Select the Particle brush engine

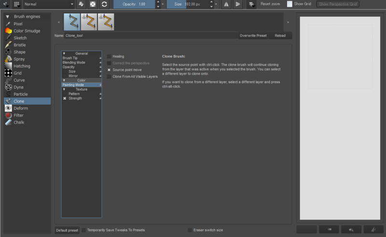[x=27, y=94]
